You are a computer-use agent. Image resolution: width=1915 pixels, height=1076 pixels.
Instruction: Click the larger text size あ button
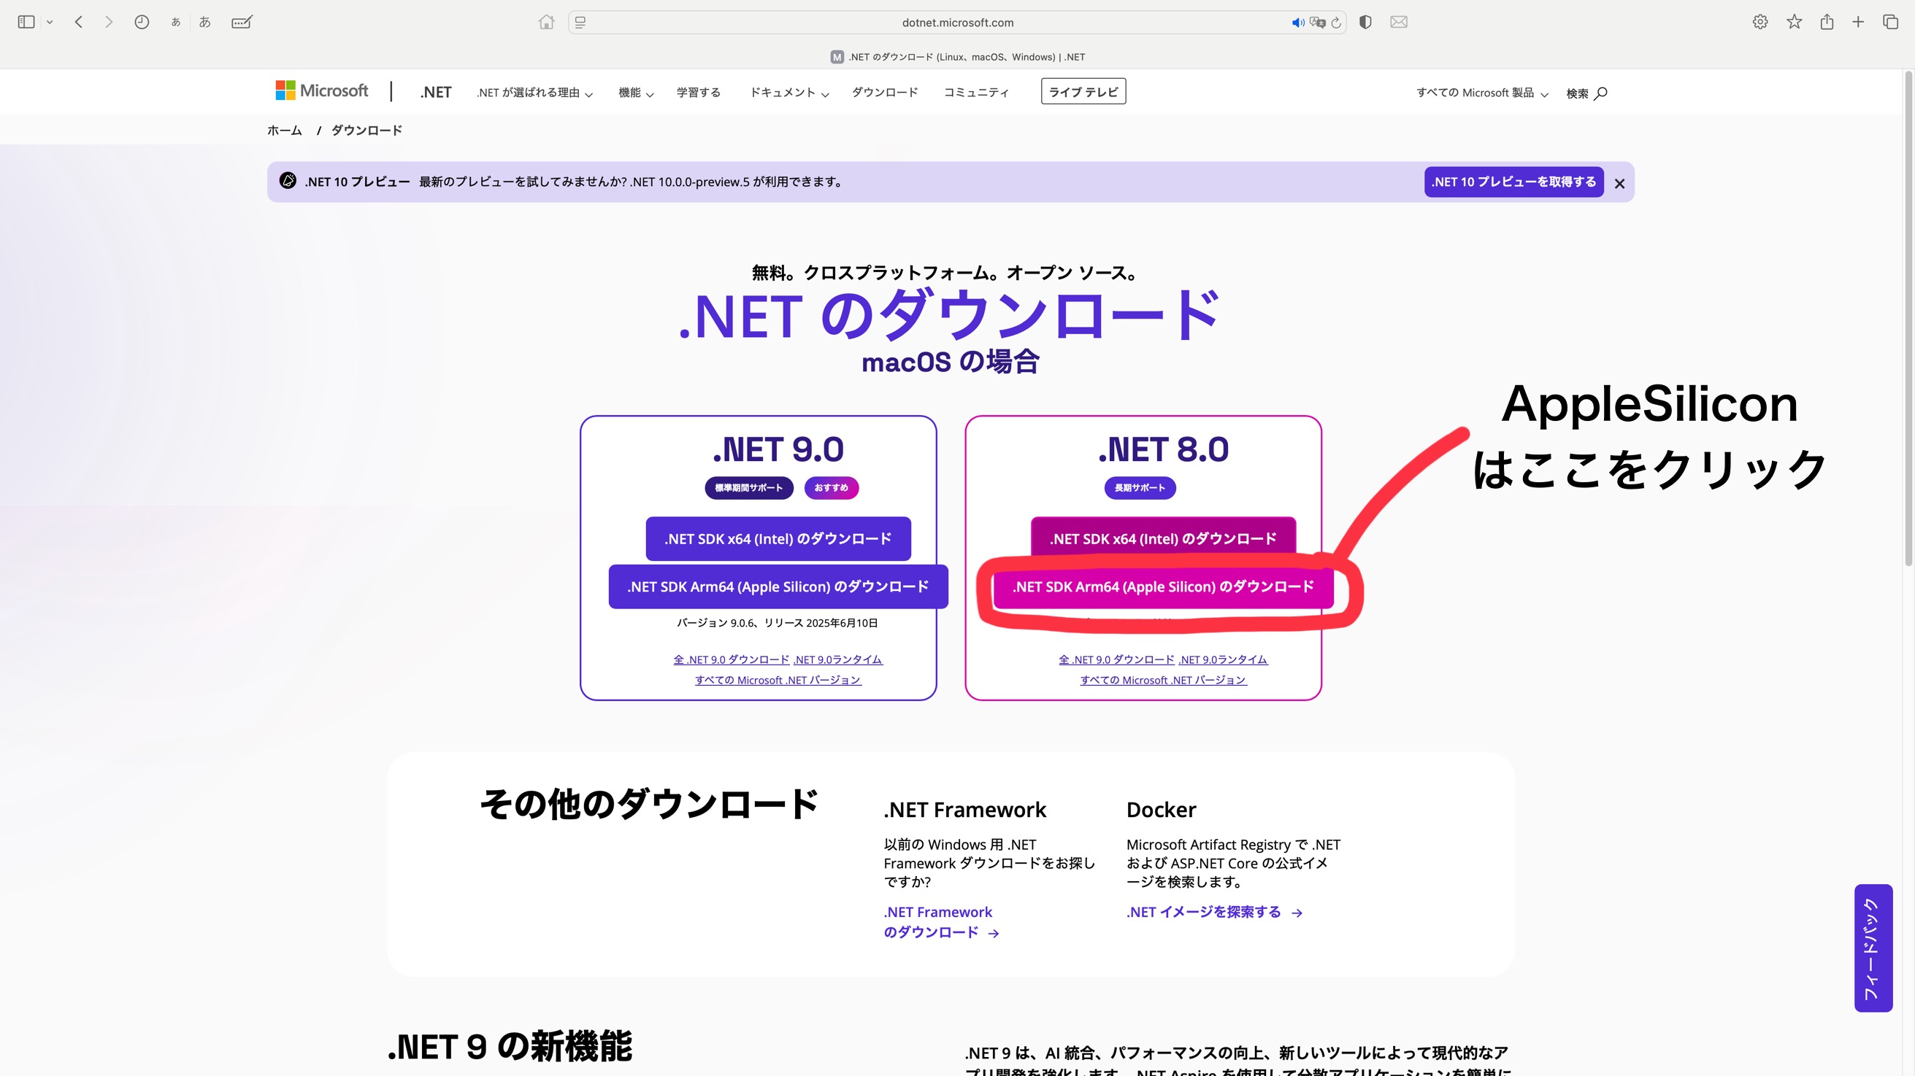205,23
